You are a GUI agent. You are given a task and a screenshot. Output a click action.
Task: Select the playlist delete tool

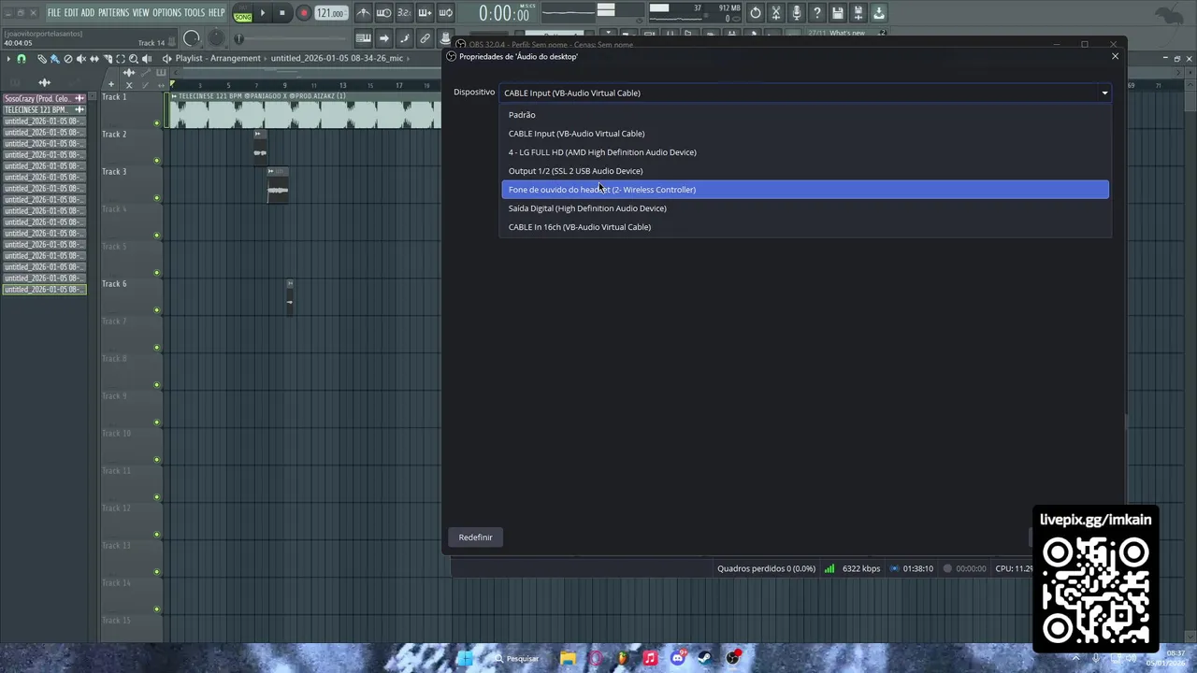[67, 59]
